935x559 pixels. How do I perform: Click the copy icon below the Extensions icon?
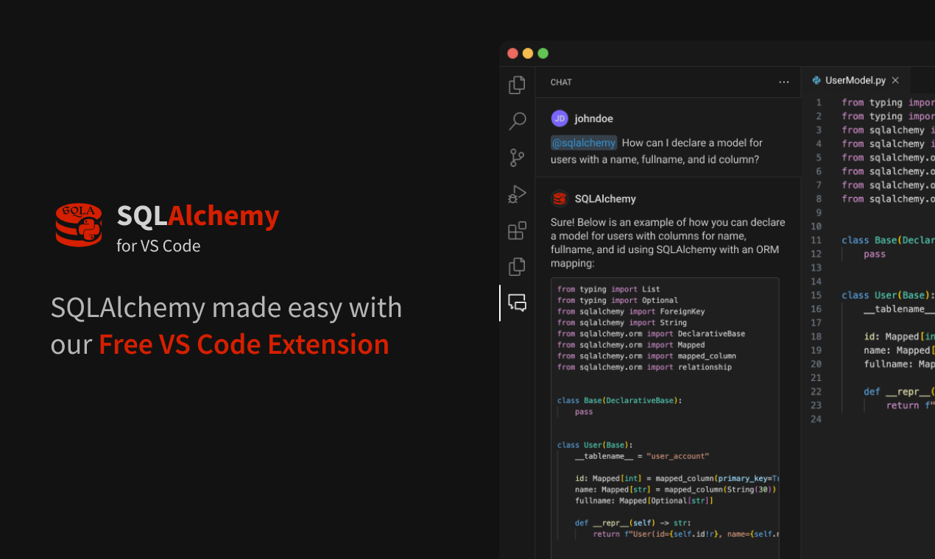point(517,266)
